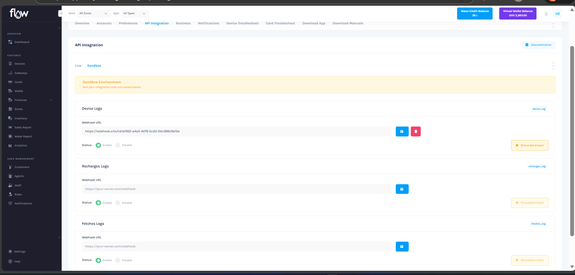
Task: Save the Recharges Logs webhook
Action: [x=402, y=189]
